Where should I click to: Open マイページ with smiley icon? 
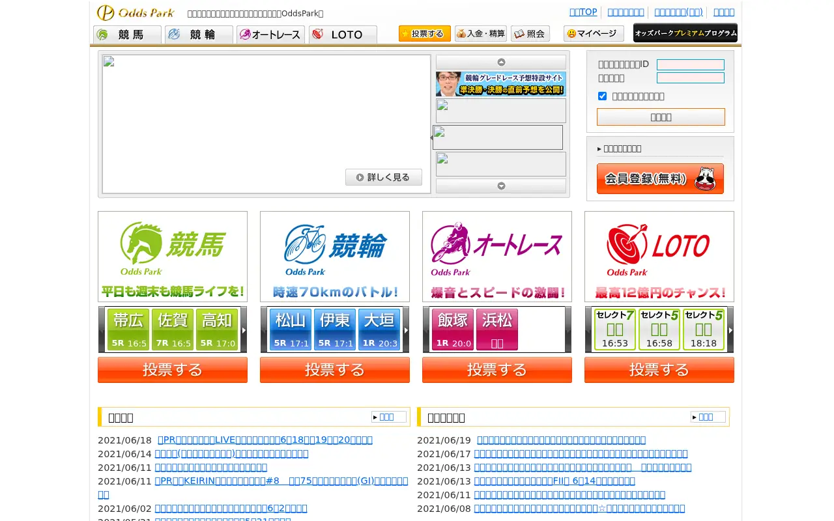pyautogui.click(x=594, y=33)
